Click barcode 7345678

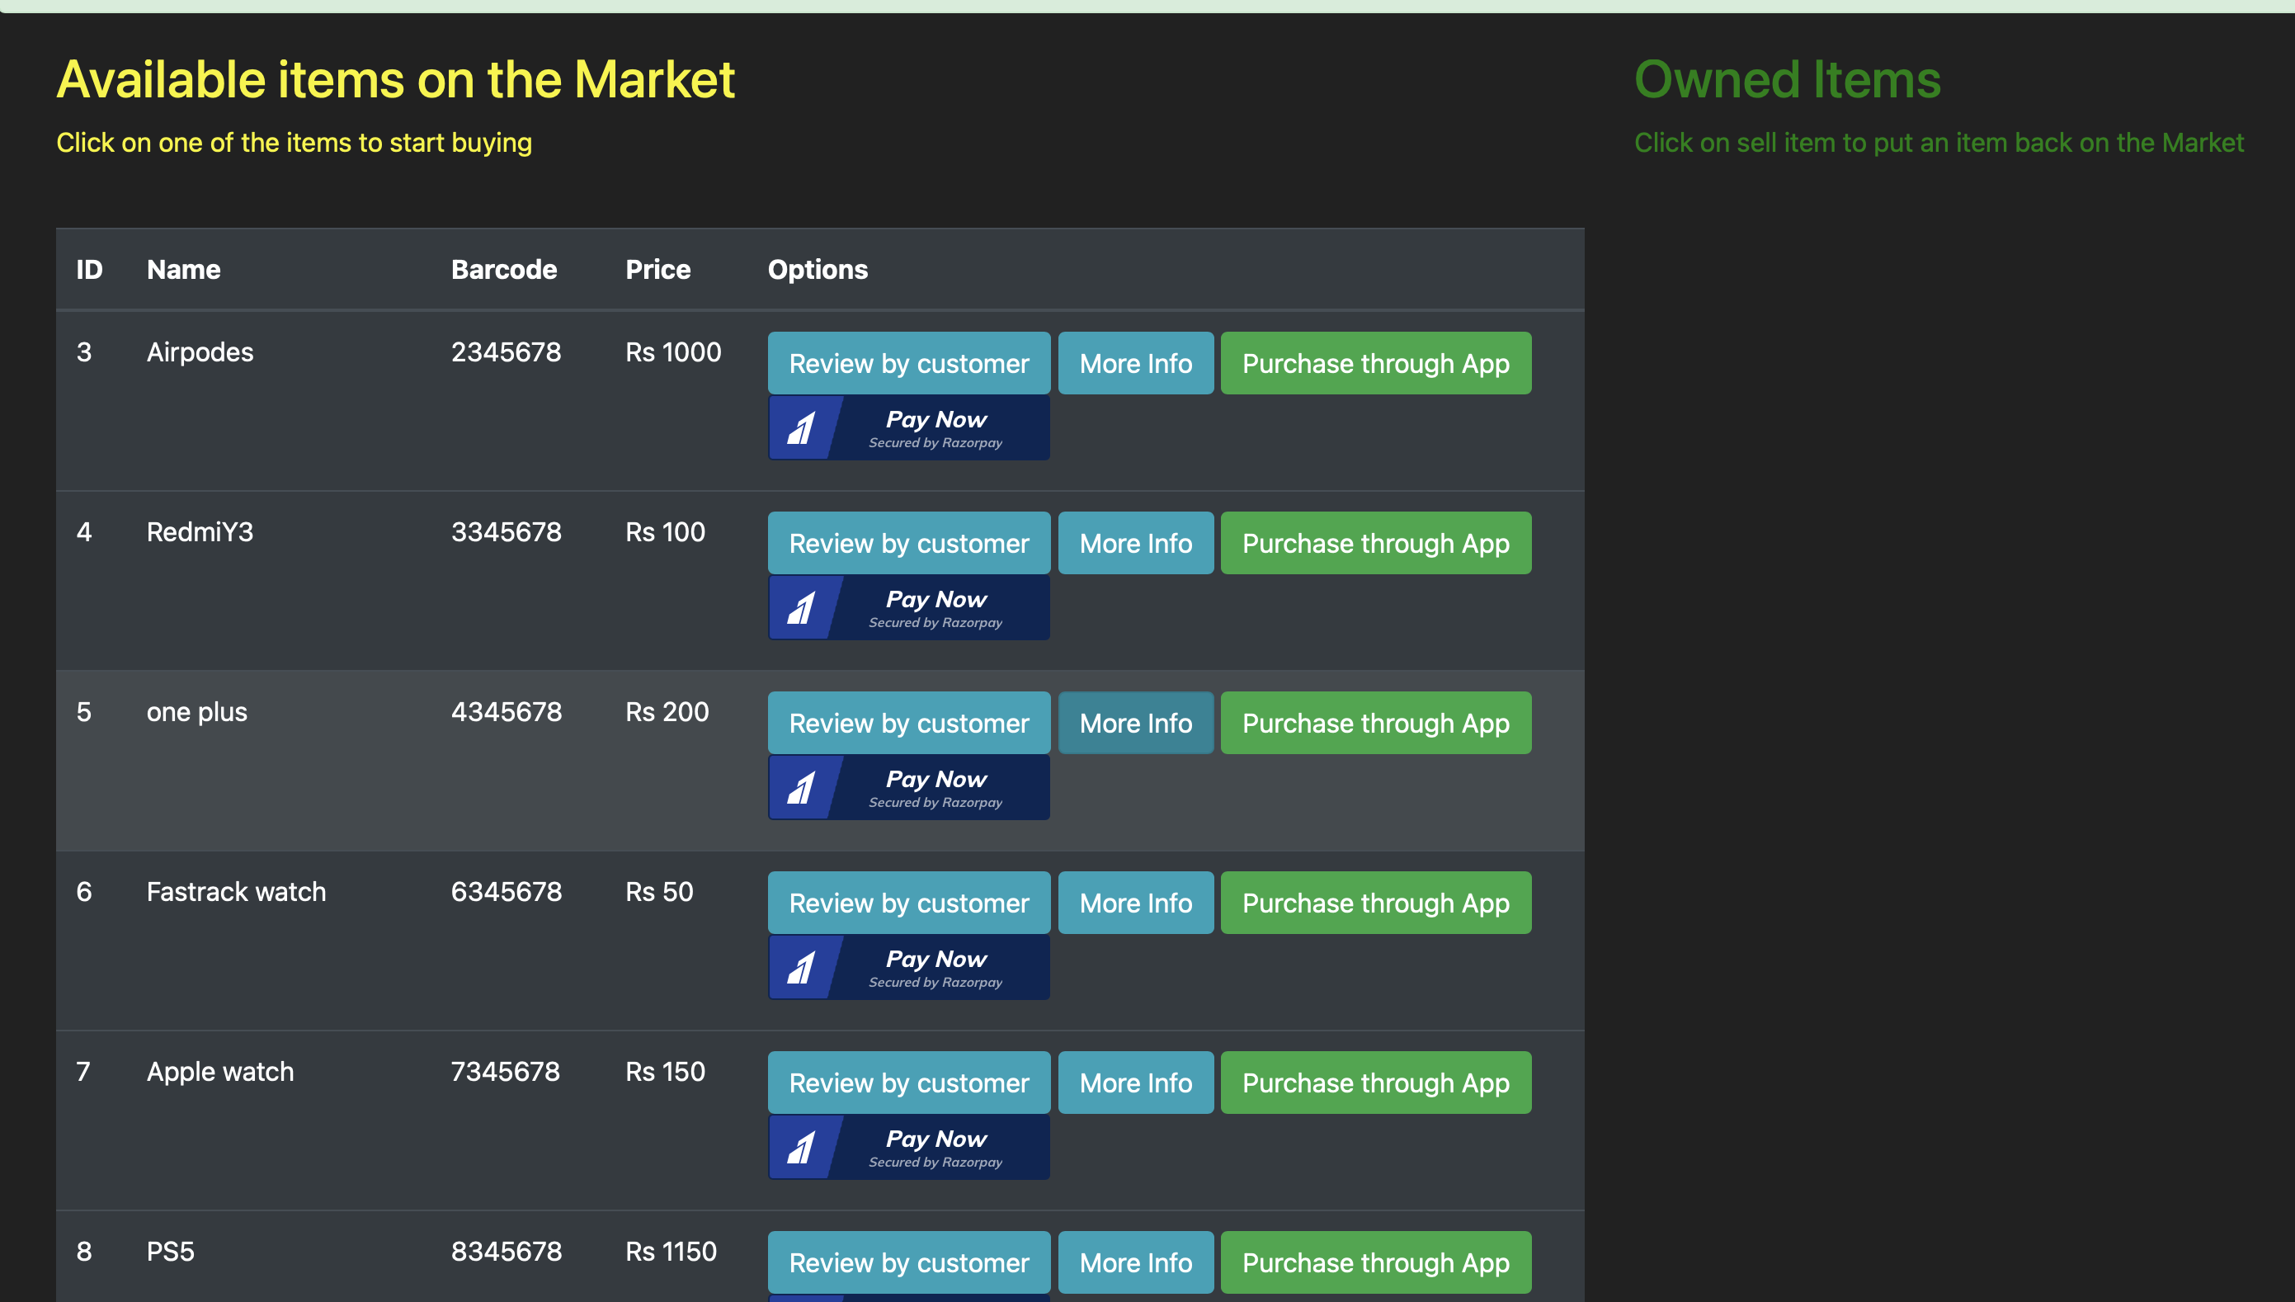point(505,1071)
